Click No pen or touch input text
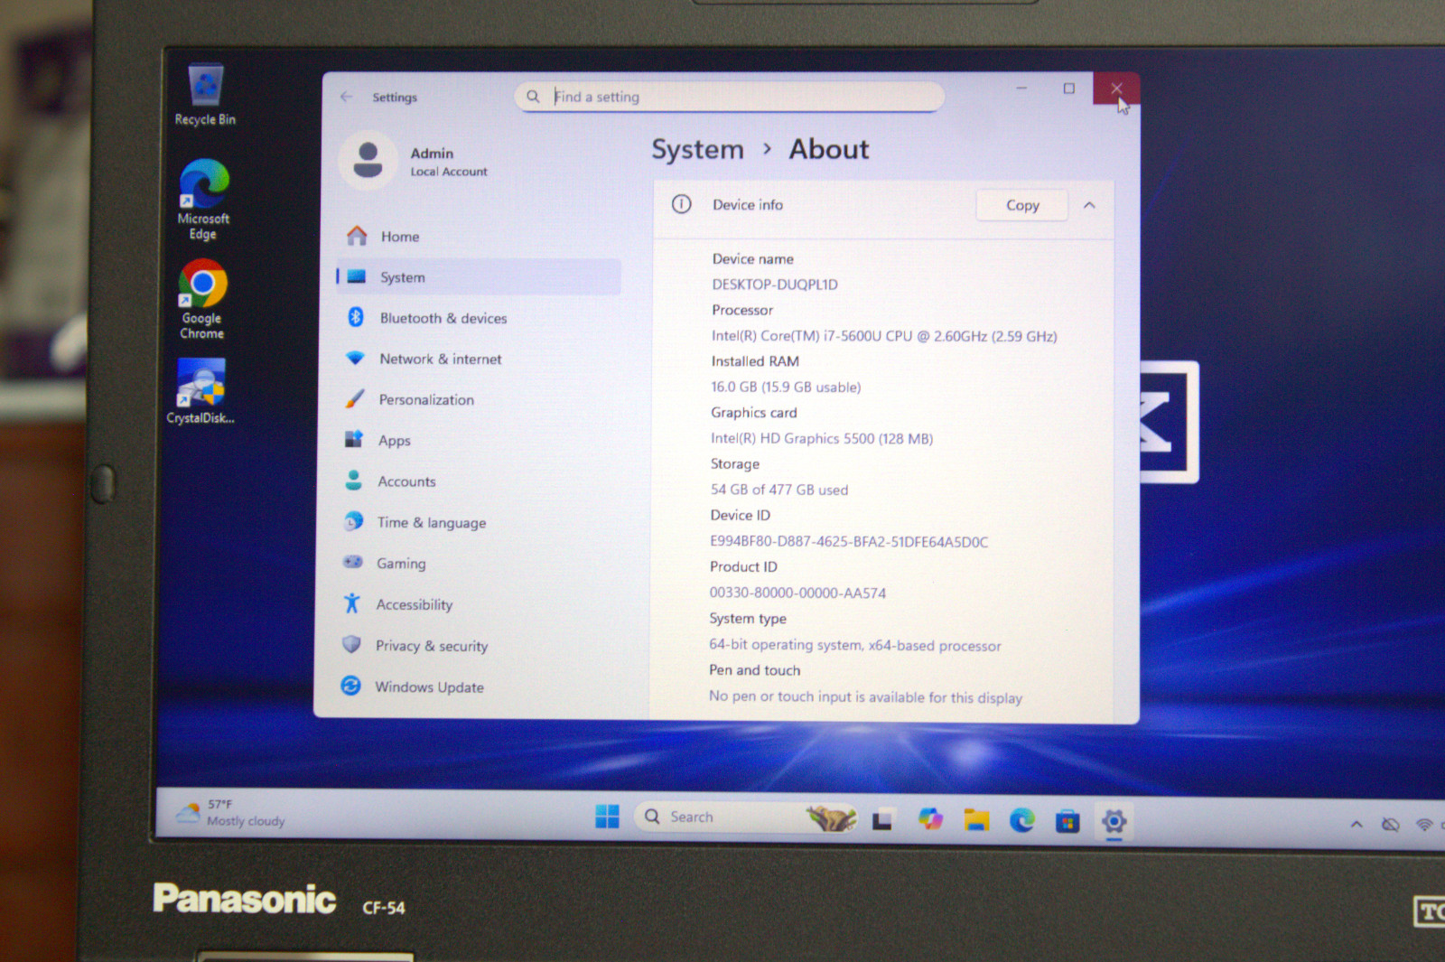The width and height of the screenshot is (1445, 962). tap(865, 696)
